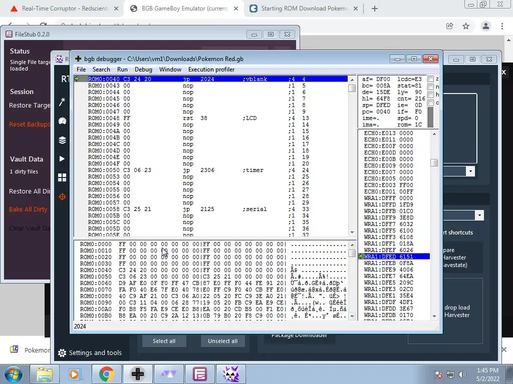Image resolution: width=513 pixels, height=384 pixels.
Task: Click the magic wand icon in RTC sidebar
Action: point(62,102)
